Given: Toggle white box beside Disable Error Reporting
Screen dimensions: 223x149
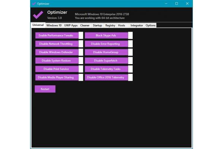Looking at the screenshot, I should [x=130, y=44].
